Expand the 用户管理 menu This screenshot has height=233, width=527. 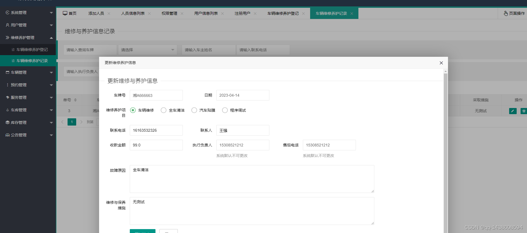pos(51,25)
